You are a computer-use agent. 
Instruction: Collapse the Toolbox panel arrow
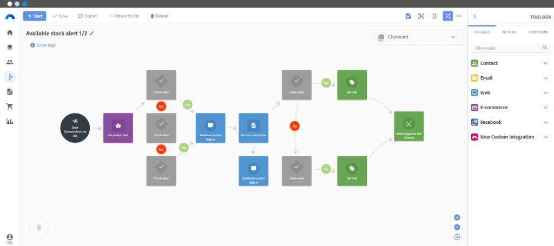(475, 17)
